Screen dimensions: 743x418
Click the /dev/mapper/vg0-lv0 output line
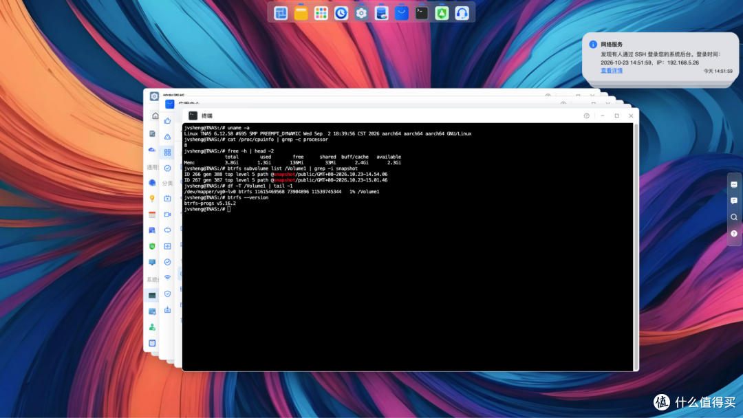click(x=281, y=192)
